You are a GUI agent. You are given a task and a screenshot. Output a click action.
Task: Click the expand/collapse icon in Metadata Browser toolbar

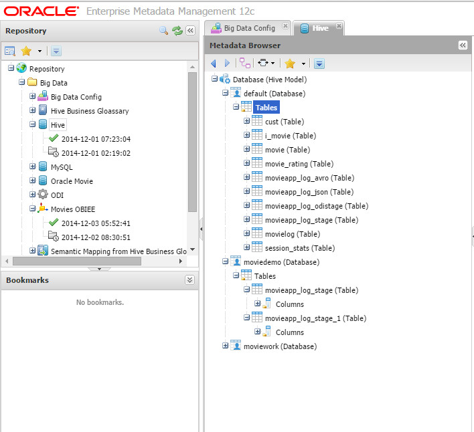click(x=263, y=63)
